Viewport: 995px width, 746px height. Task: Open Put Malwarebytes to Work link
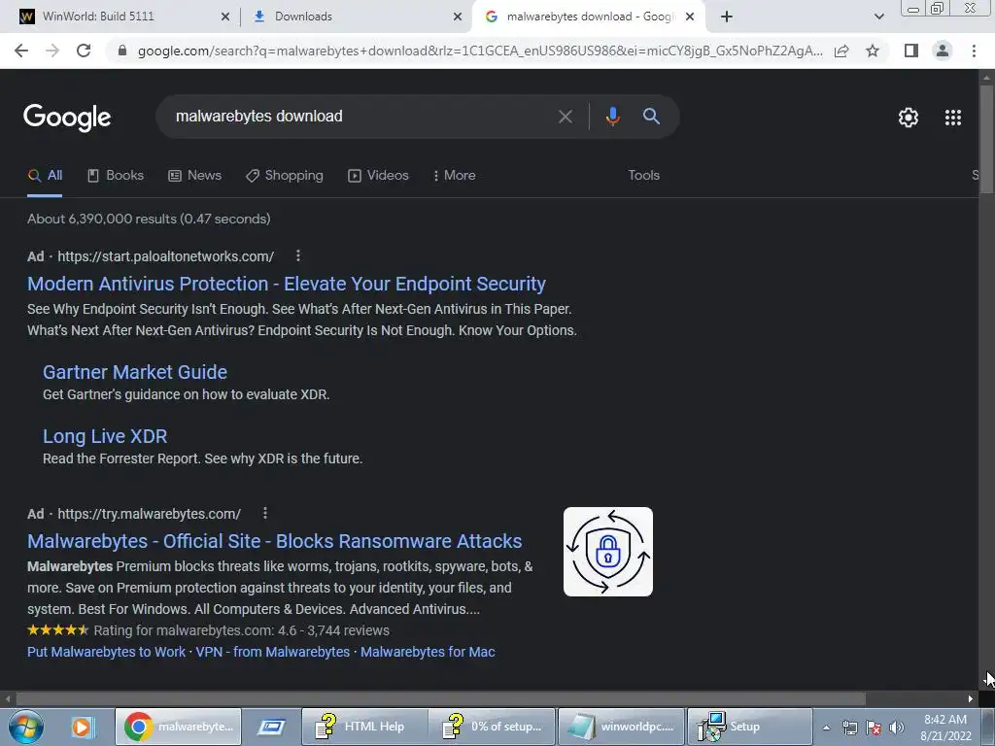coord(106,652)
